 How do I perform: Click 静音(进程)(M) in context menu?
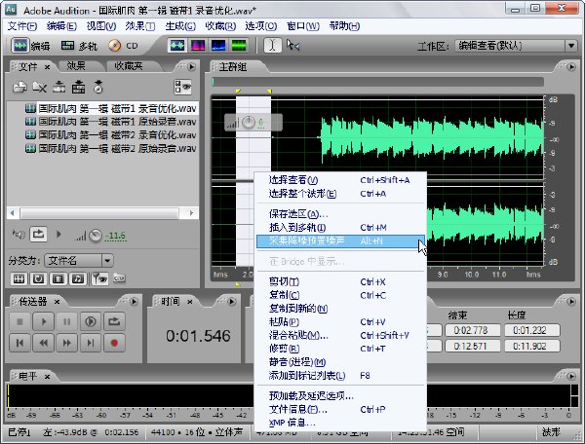[340, 362]
